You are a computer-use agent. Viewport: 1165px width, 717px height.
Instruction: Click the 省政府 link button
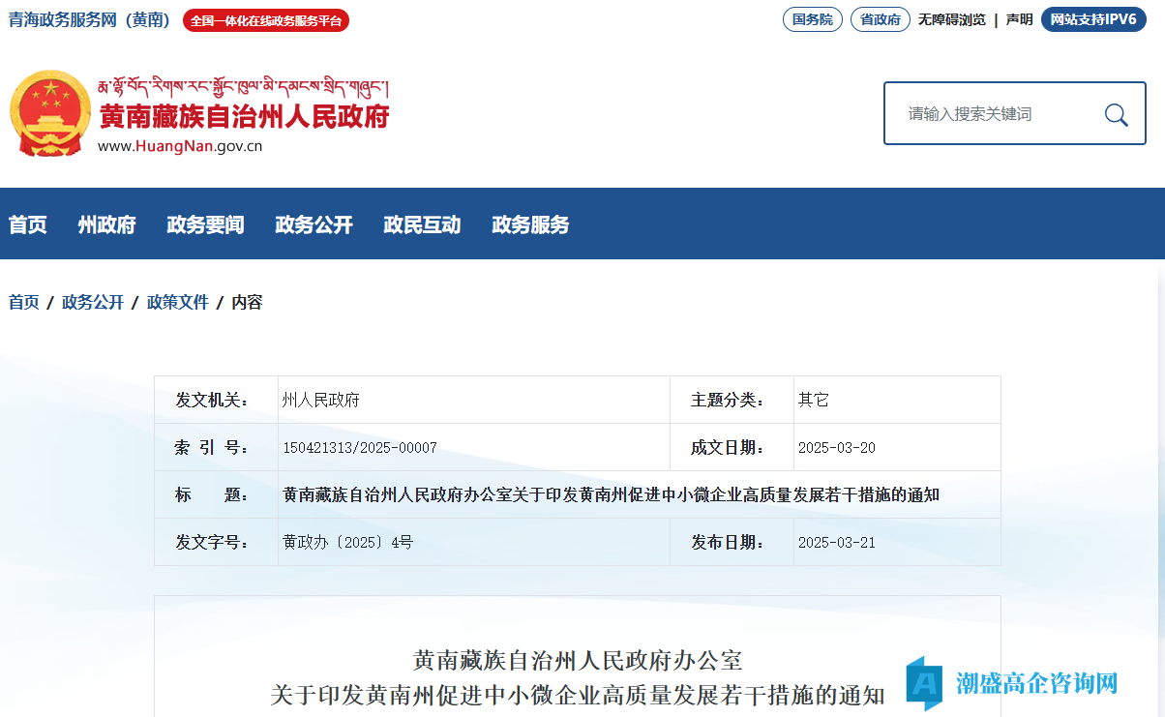[880, 19]
